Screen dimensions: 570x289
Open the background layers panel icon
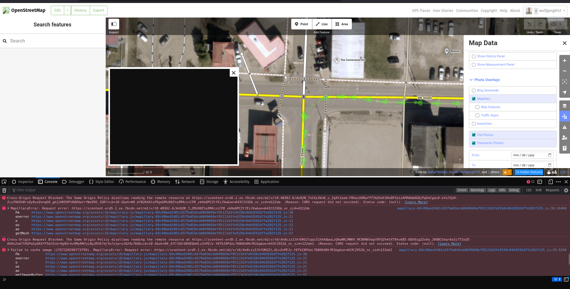coord(564,105)
